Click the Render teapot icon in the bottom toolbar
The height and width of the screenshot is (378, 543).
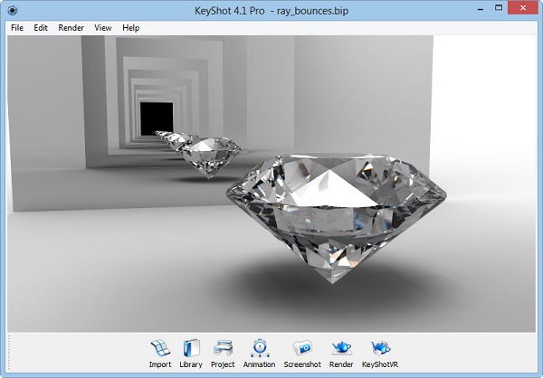(x=341, y=348)
